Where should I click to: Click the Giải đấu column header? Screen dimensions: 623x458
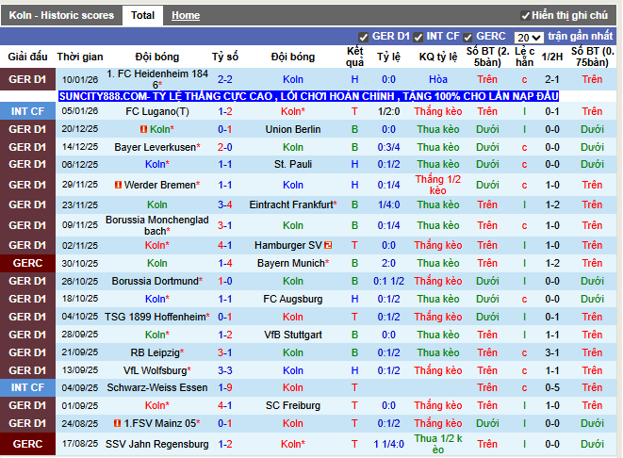point(28,57)
